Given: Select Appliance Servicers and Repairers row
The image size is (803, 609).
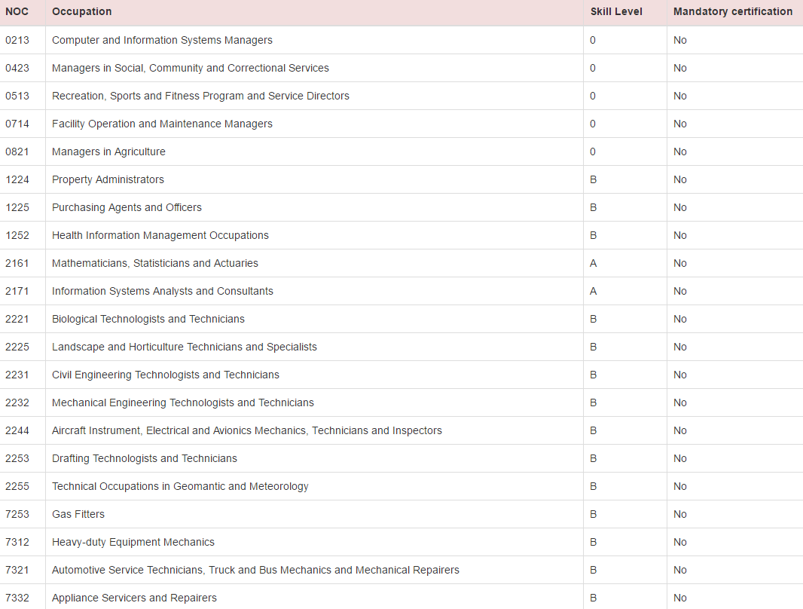Looking at the screenshot, I should point(134,598).
